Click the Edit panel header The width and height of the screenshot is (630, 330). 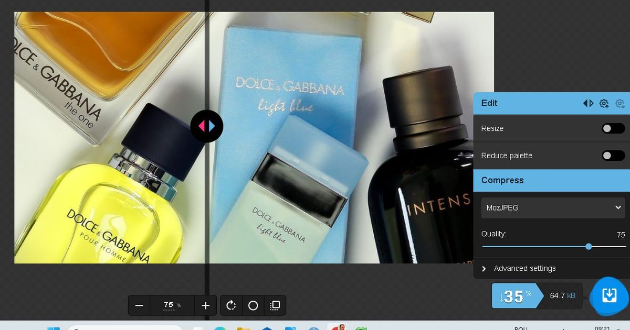pyautogui.click(x=525, y=103)
